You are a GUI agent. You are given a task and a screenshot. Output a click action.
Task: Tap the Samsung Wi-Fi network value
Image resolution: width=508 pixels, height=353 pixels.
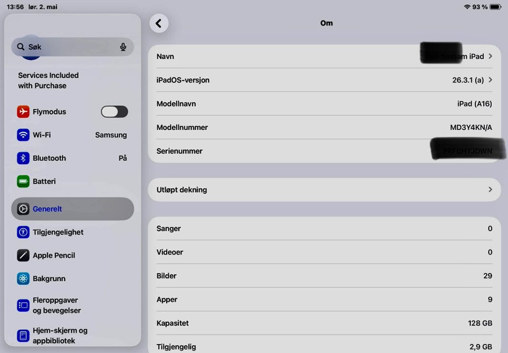tap(111, 135)
